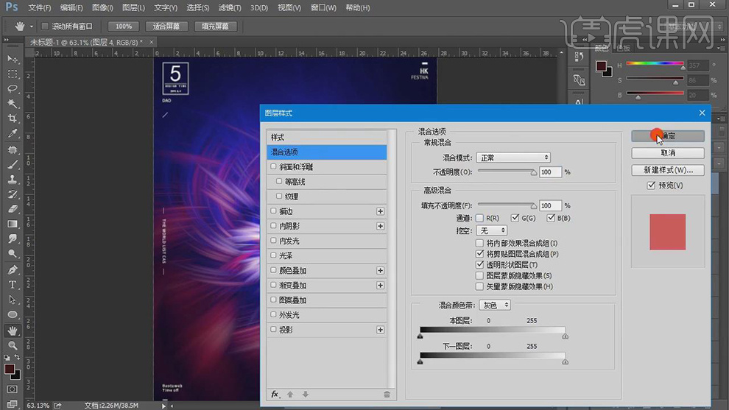Click the 填充不透明度 slider handle

[535, 208]
